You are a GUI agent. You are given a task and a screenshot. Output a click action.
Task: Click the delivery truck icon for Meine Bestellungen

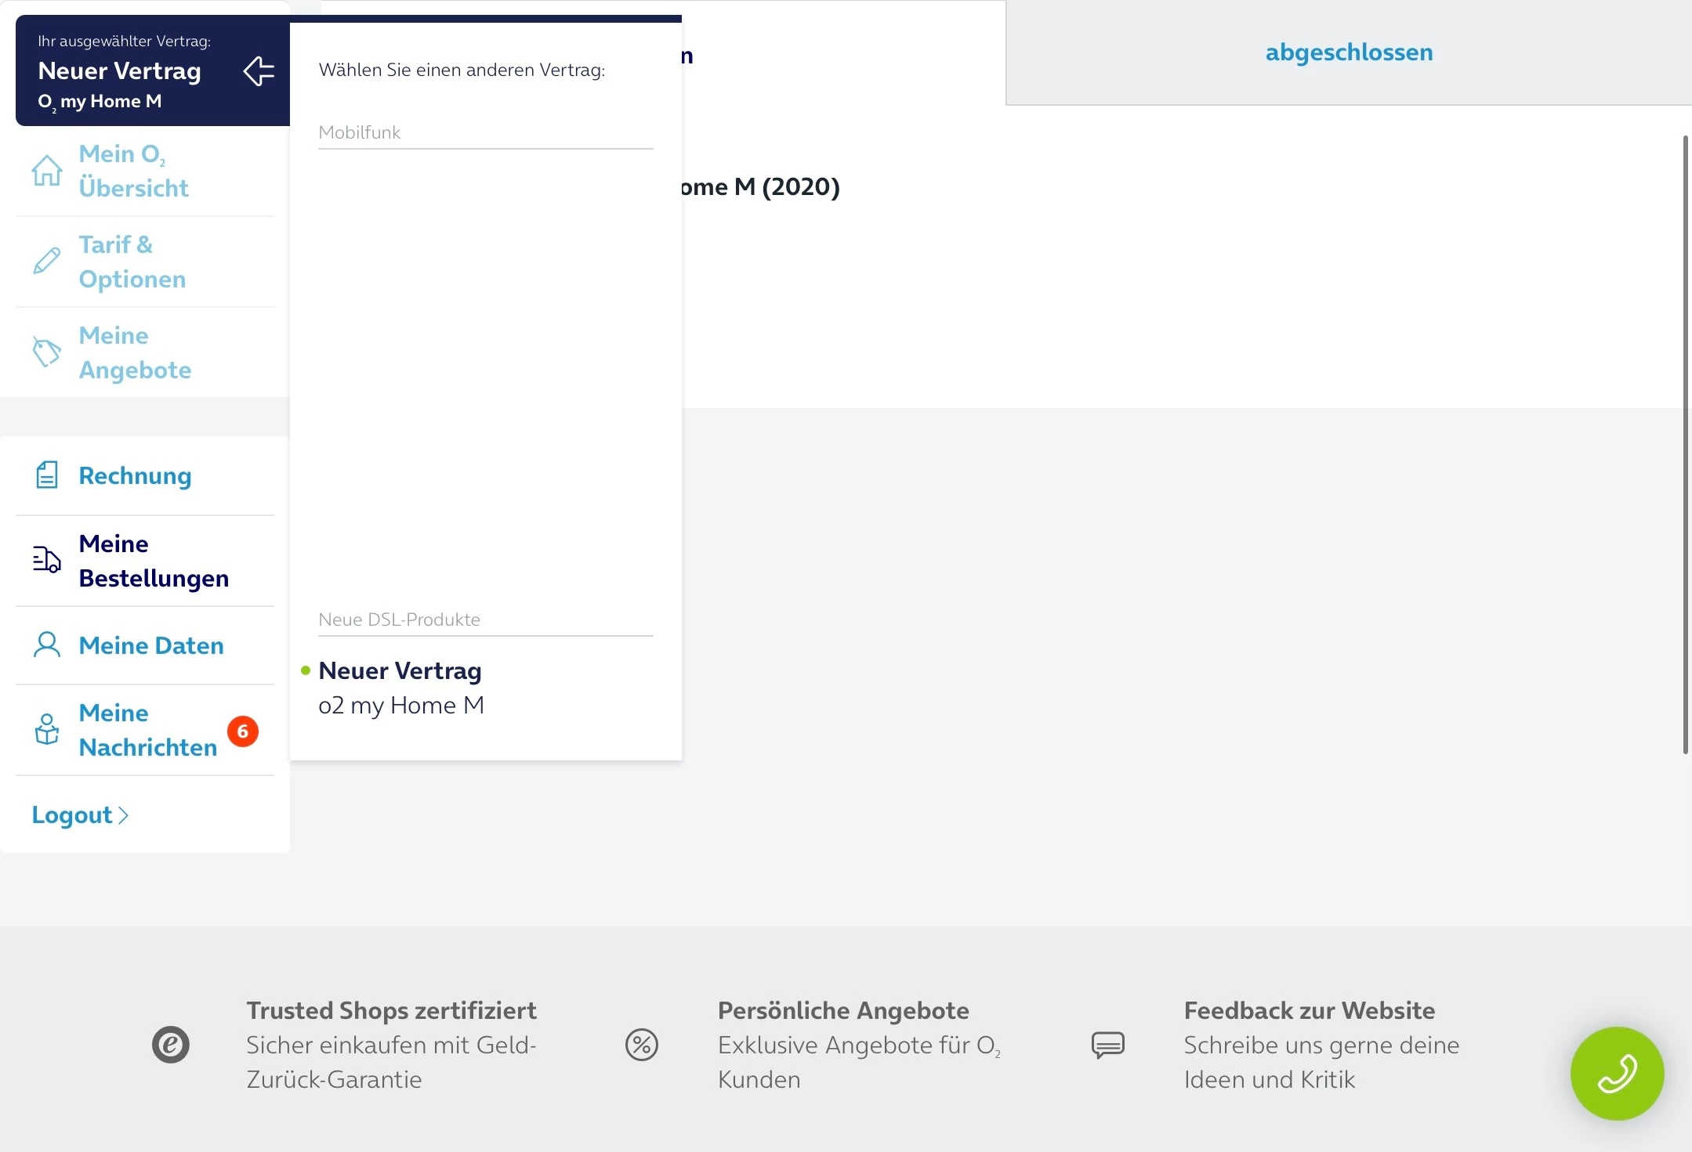[x=47, y=560]
